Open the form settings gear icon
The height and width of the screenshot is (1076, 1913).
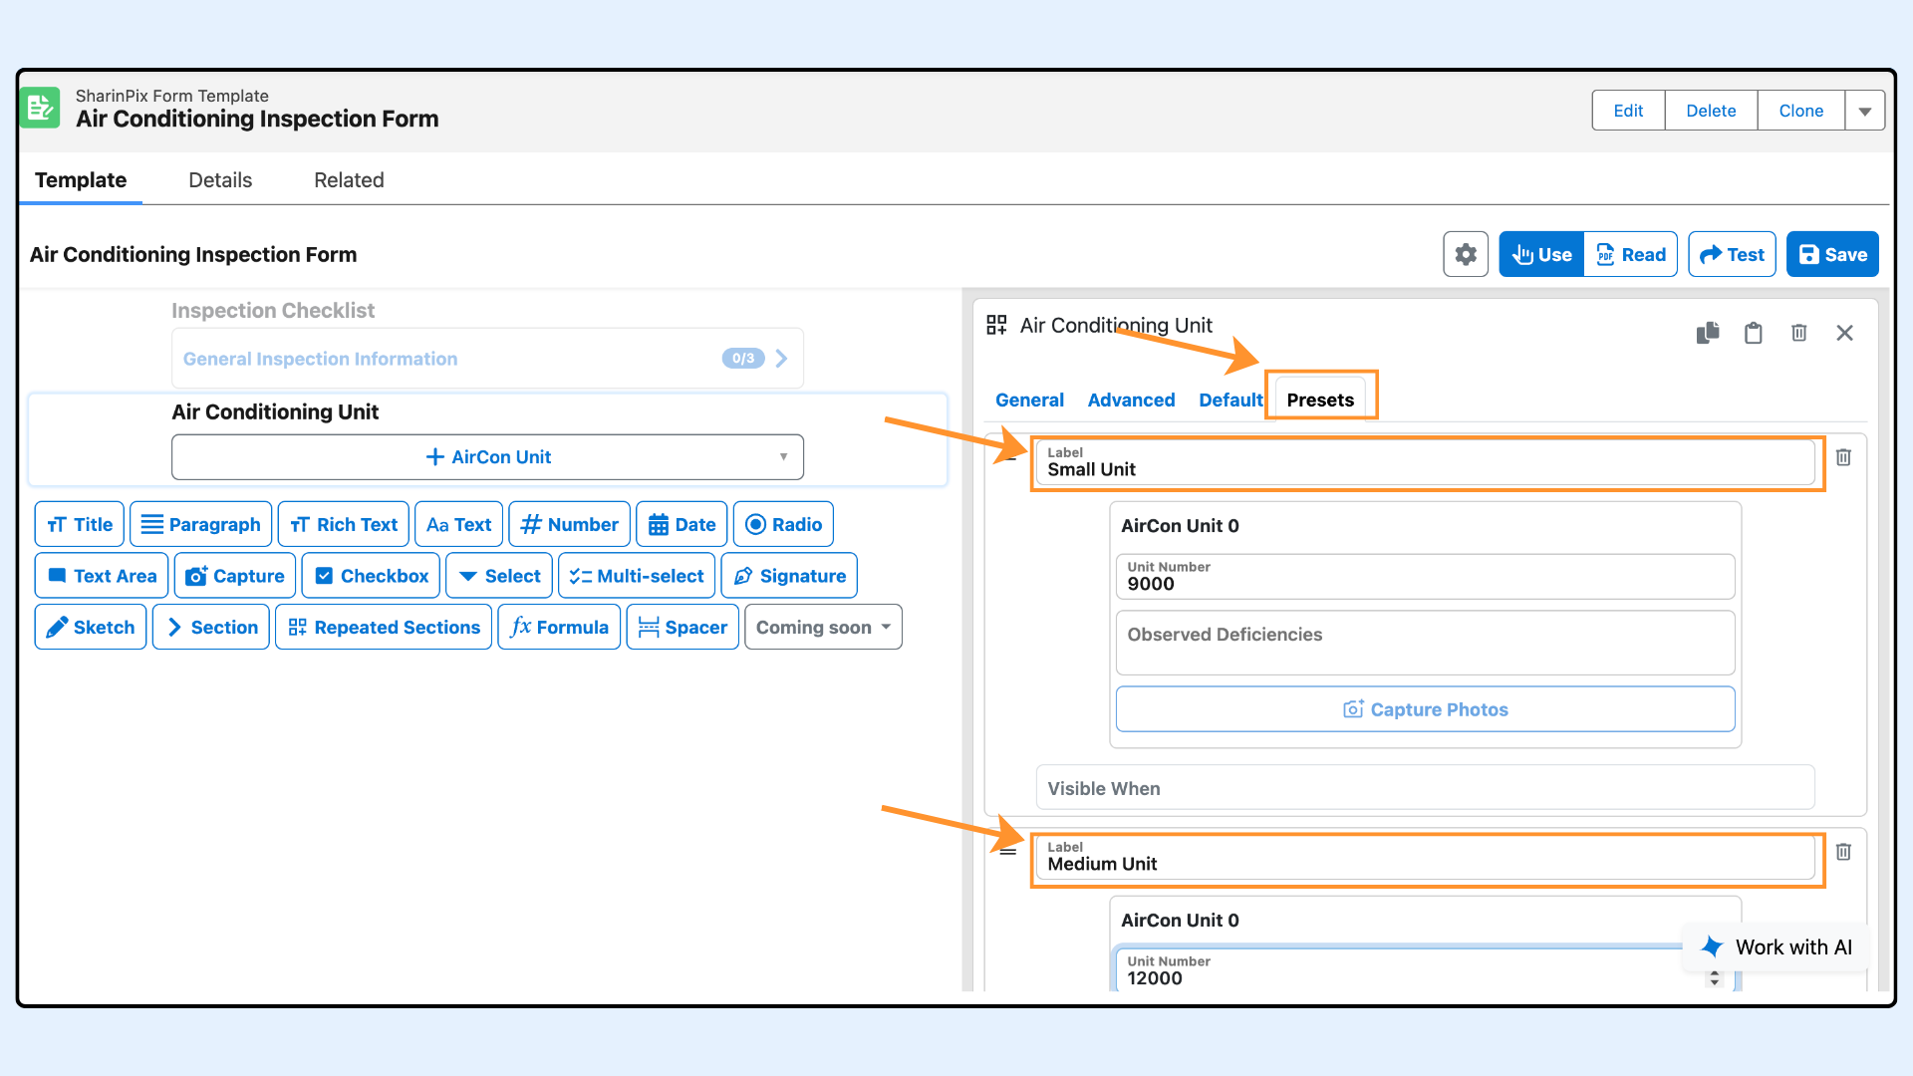[1466, 255]
